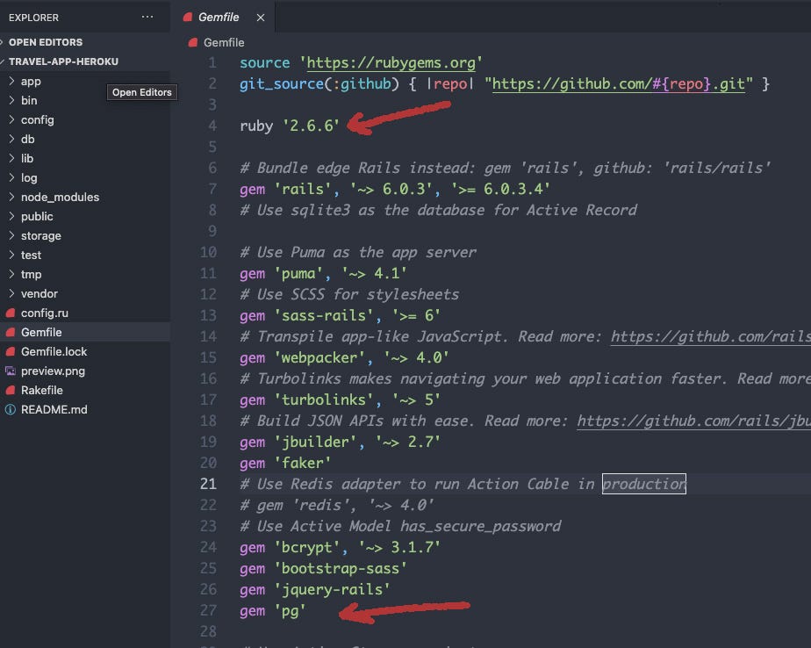Click the selected Gemfile ruby icon in explorer
The width and height of the screenshot is (811, 648).
(11, 332)
